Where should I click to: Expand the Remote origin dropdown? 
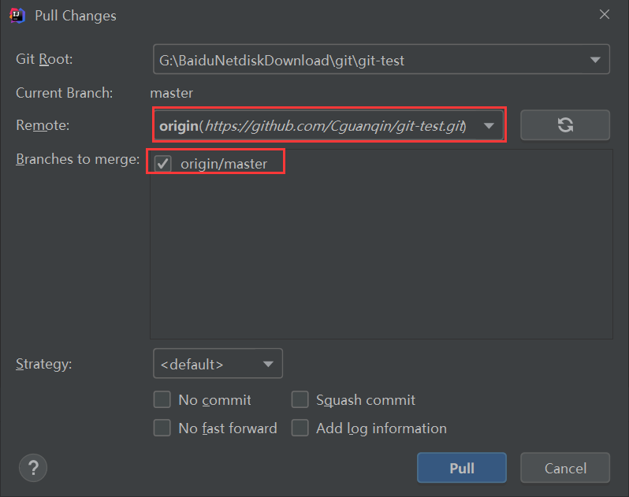click(x=489, y=125)
